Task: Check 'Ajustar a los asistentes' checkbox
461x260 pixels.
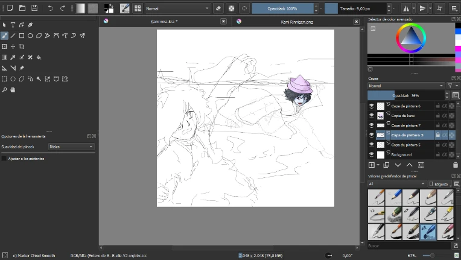Action: [x=4, y=159]
